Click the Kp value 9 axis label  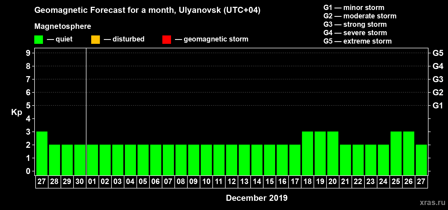pyautogui.click(x=28, y=53)
